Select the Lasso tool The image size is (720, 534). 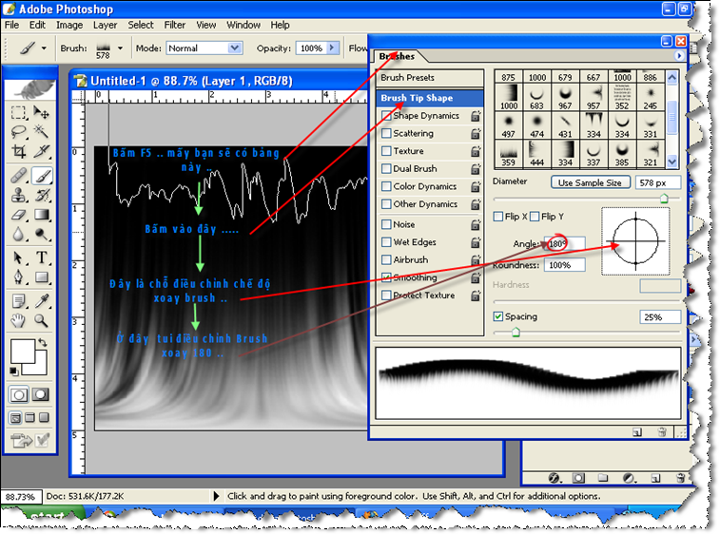click(18, 132)
